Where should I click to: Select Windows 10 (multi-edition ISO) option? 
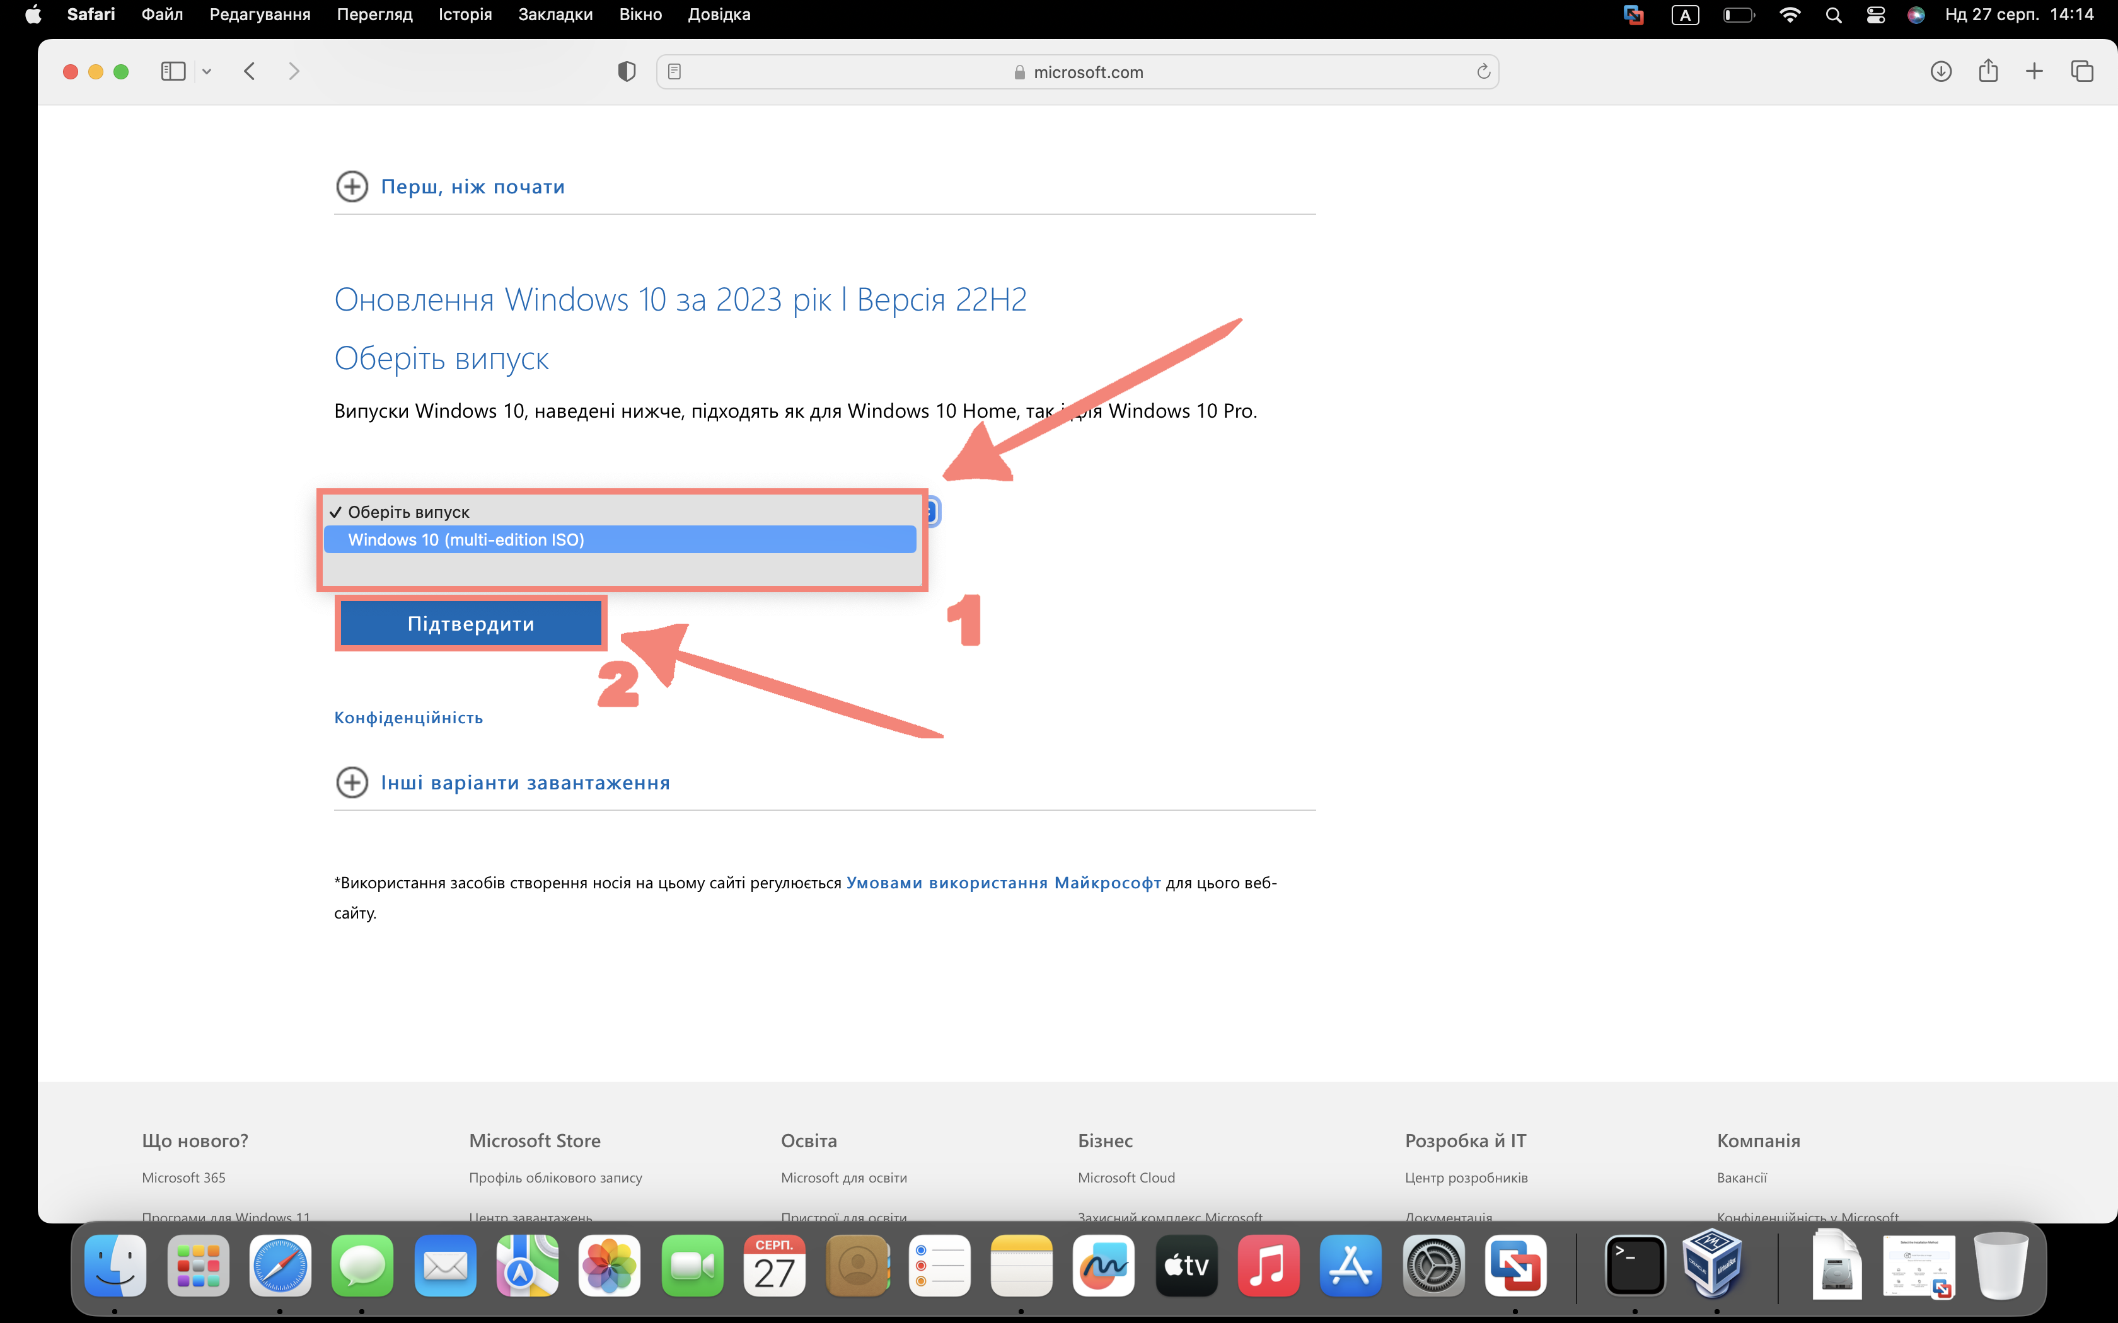click(x=620, y=540)
